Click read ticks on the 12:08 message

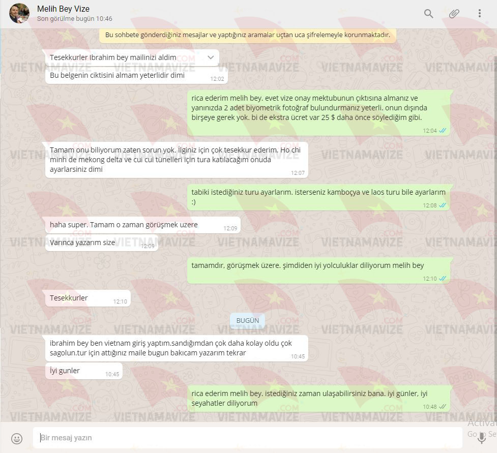tap(443, 205)
